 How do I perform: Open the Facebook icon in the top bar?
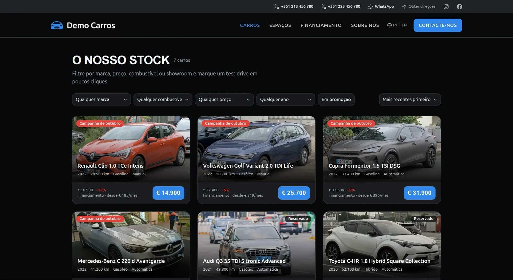(x=459, y=7)
